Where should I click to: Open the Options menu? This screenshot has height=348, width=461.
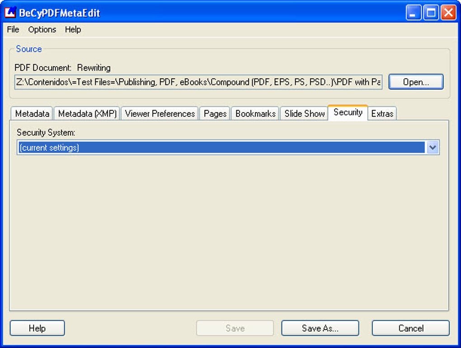pos(42,29)
